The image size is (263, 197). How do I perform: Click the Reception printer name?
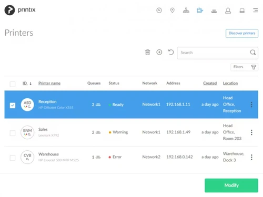pyautogui.click(x=47, y=101)
